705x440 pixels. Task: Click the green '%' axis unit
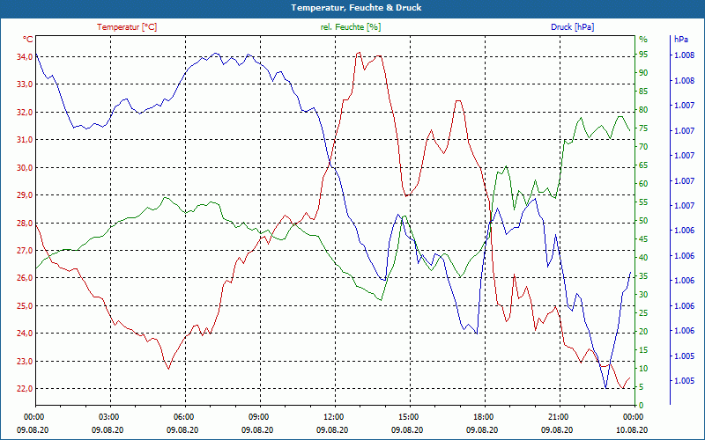tap(643, 40)
